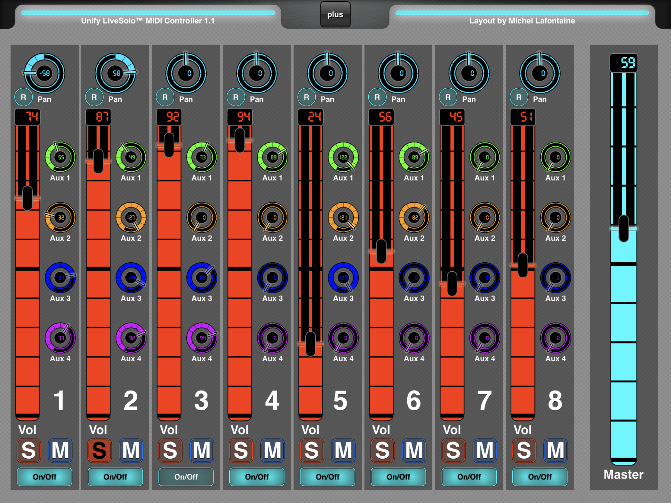Click channel 5 Aux 2 knob
This screenshot has width=671, height=503.
coord(343,217)
